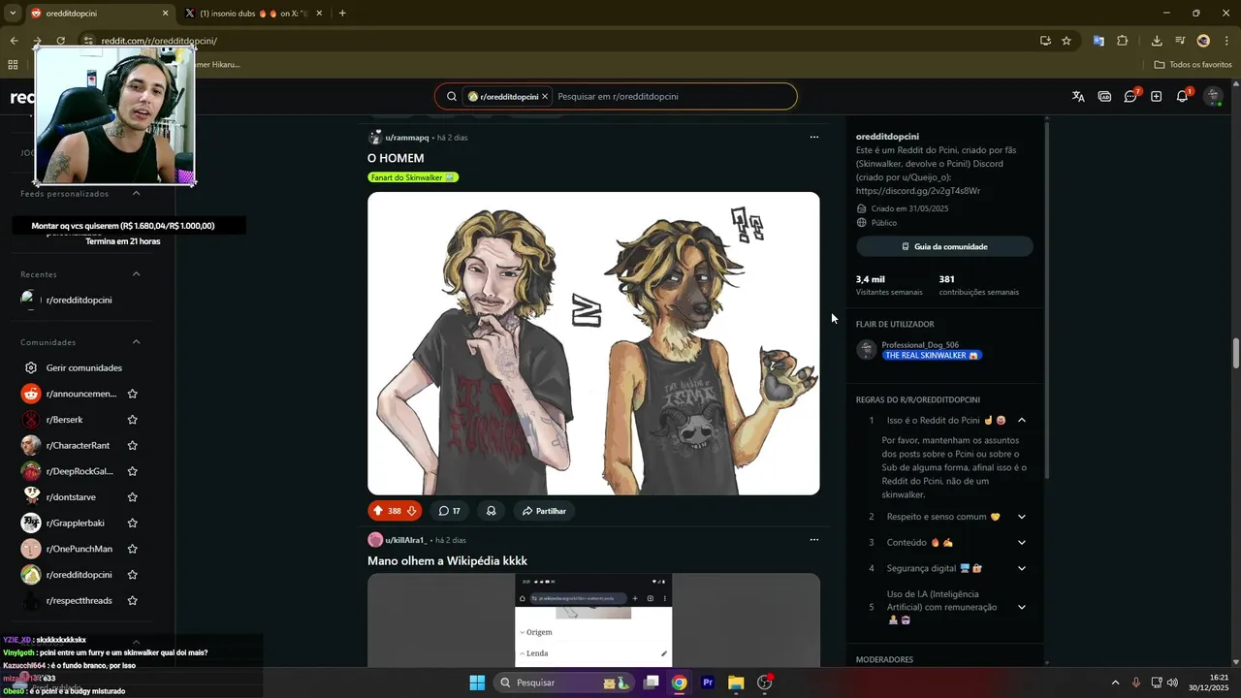The image size is (1241, 698).
Task: Open the u/rammapq profile link
Action: (x=406, y=138)
